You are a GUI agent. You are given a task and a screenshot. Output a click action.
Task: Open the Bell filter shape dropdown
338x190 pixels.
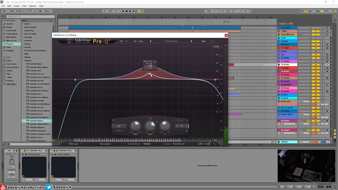click(119, 126)
